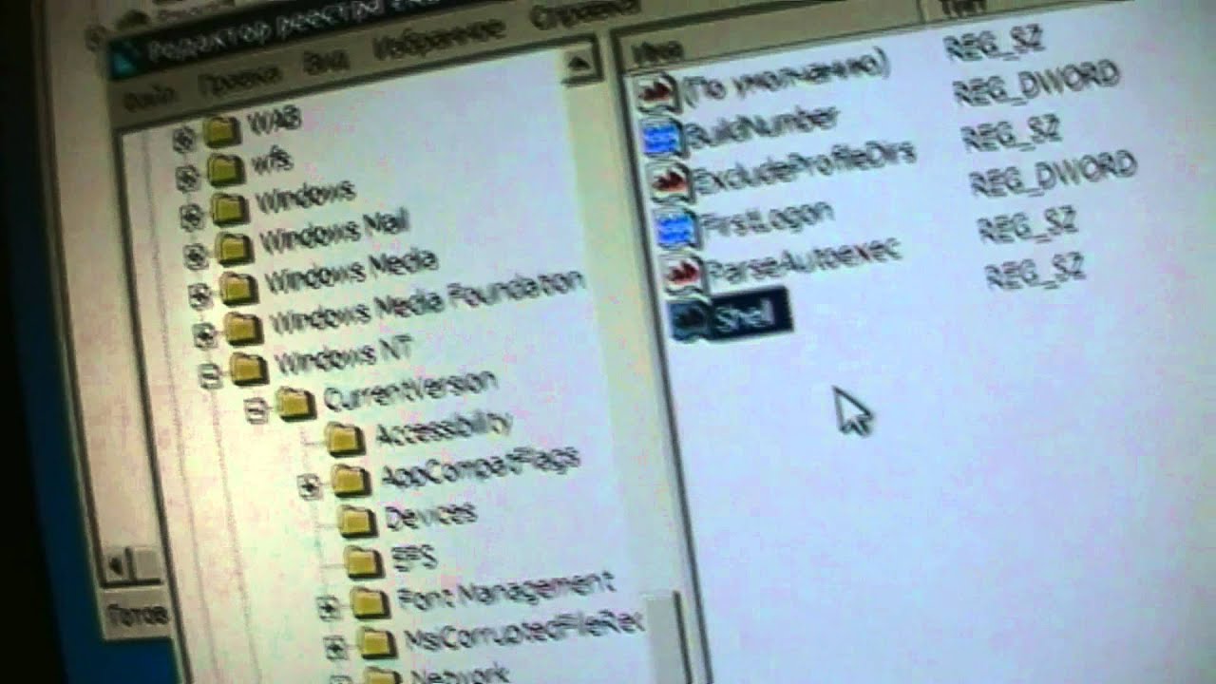Select the FirstLogon value name
The image size is (1216, 684).
pyautogui.click(x=767, y=217)
